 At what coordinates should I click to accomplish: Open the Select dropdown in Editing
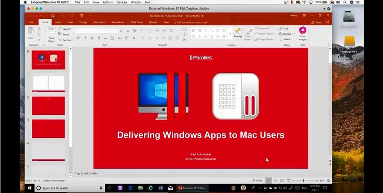(x=286, y=39)
